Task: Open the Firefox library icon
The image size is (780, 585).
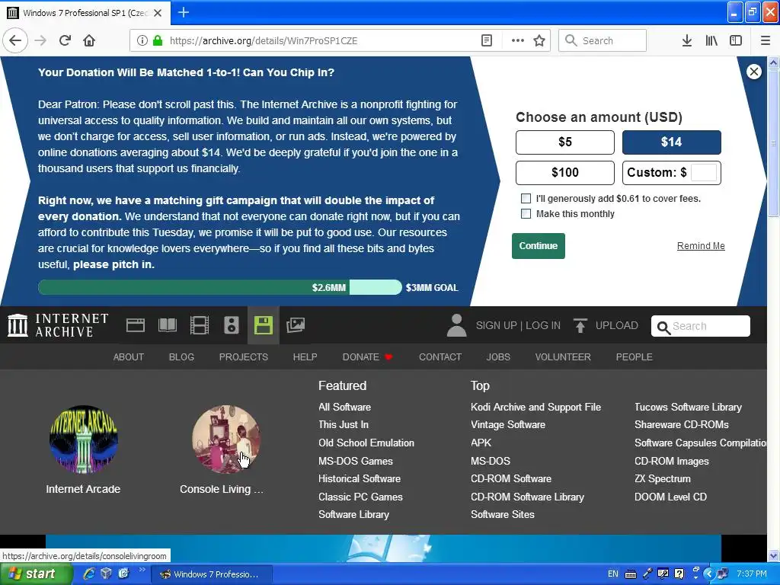Action: pyautogui.click(x=711, y=40)
